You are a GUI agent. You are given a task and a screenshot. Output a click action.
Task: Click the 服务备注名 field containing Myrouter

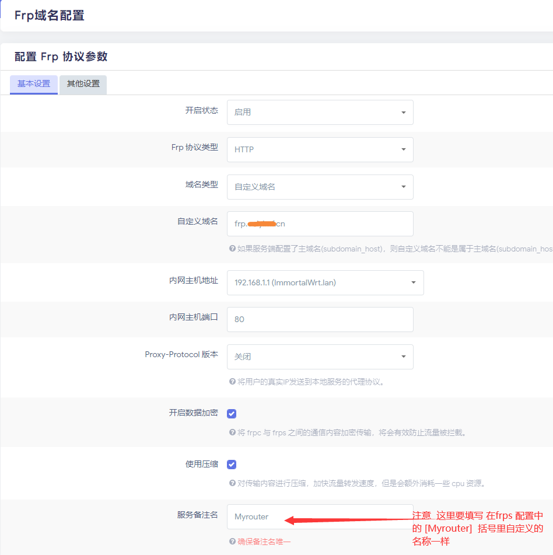(320, 516)
